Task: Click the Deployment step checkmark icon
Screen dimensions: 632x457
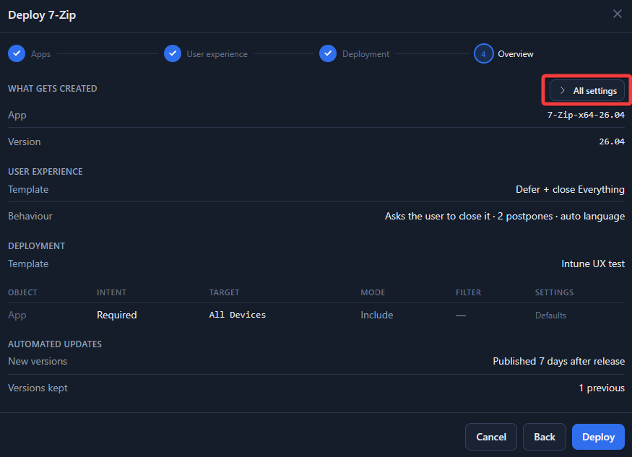Action: coord(328,53)
